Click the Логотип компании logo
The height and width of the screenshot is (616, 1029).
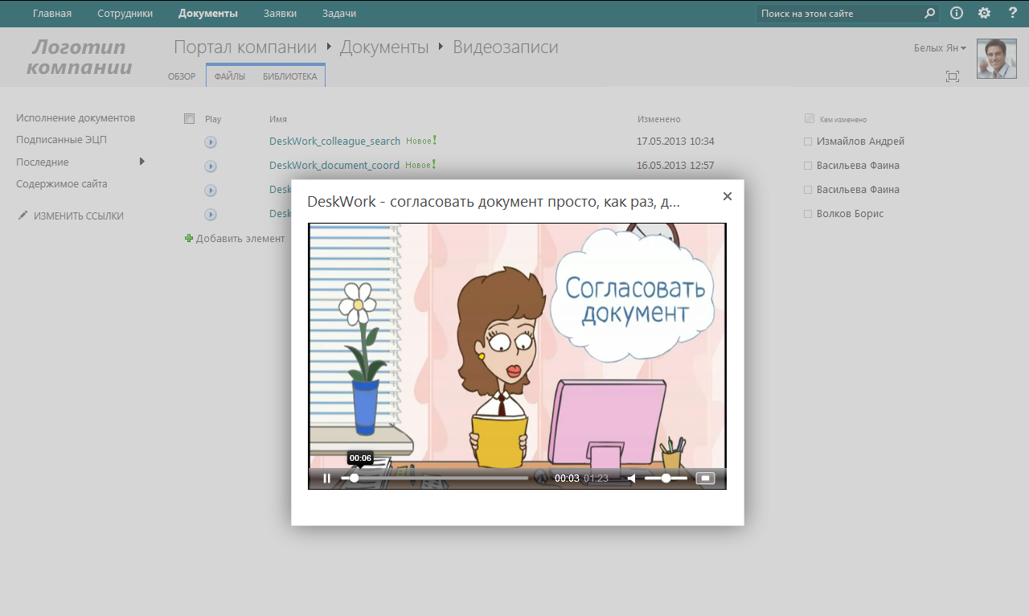tap(80, 57)
